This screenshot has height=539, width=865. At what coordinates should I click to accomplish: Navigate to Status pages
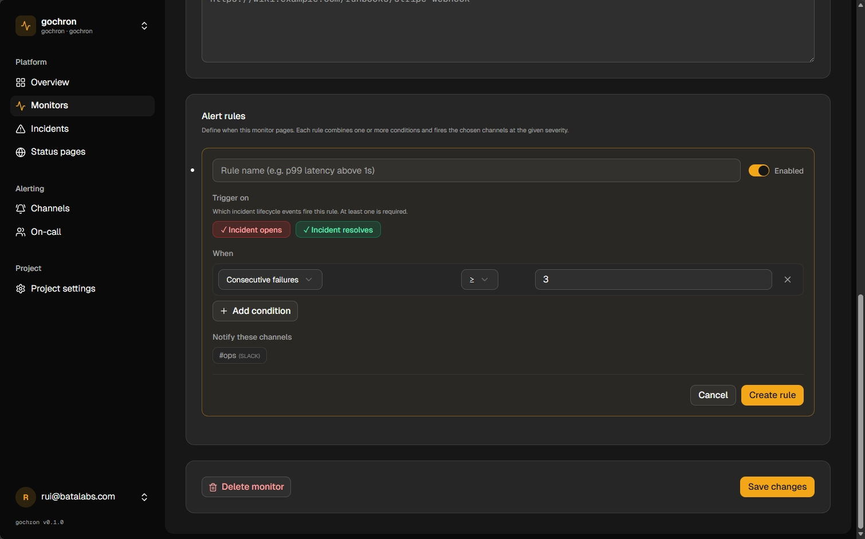tap(82, 152)
